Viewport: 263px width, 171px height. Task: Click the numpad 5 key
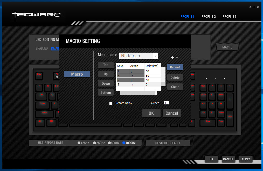(x=212, y=105)
